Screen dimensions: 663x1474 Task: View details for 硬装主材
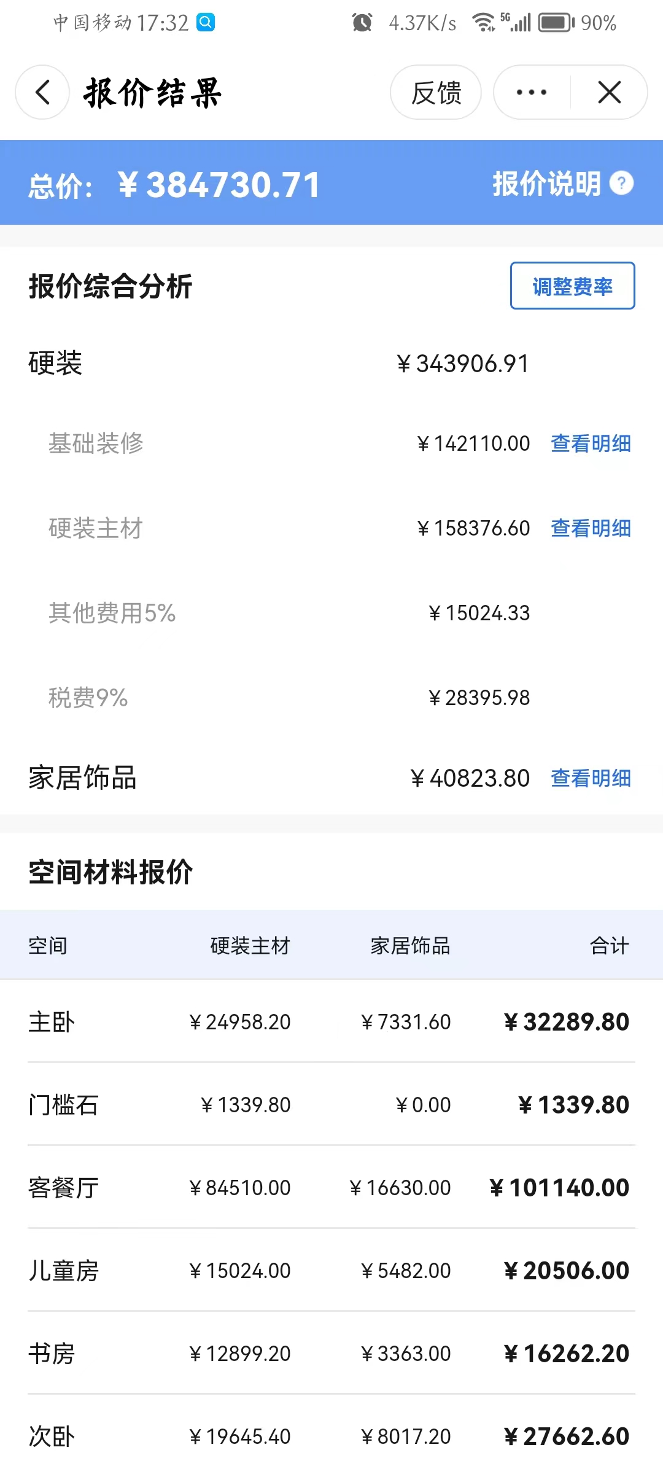(591, 528)
